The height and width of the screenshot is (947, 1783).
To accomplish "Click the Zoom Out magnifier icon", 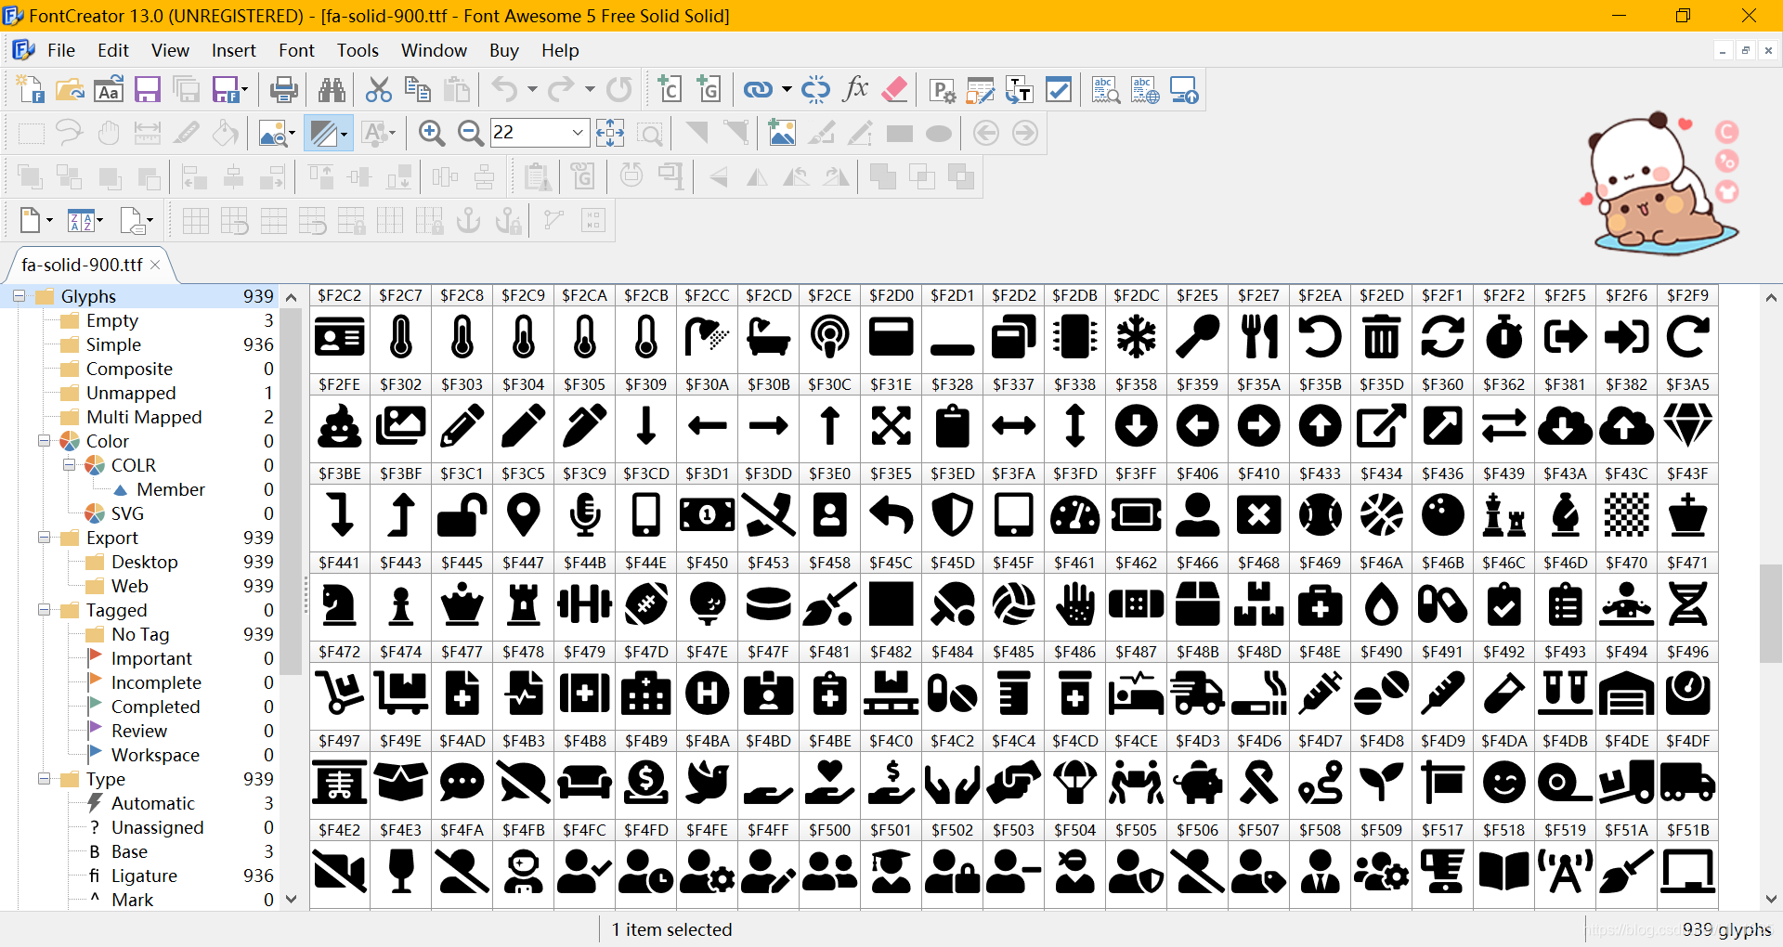I will coord(471,134).
